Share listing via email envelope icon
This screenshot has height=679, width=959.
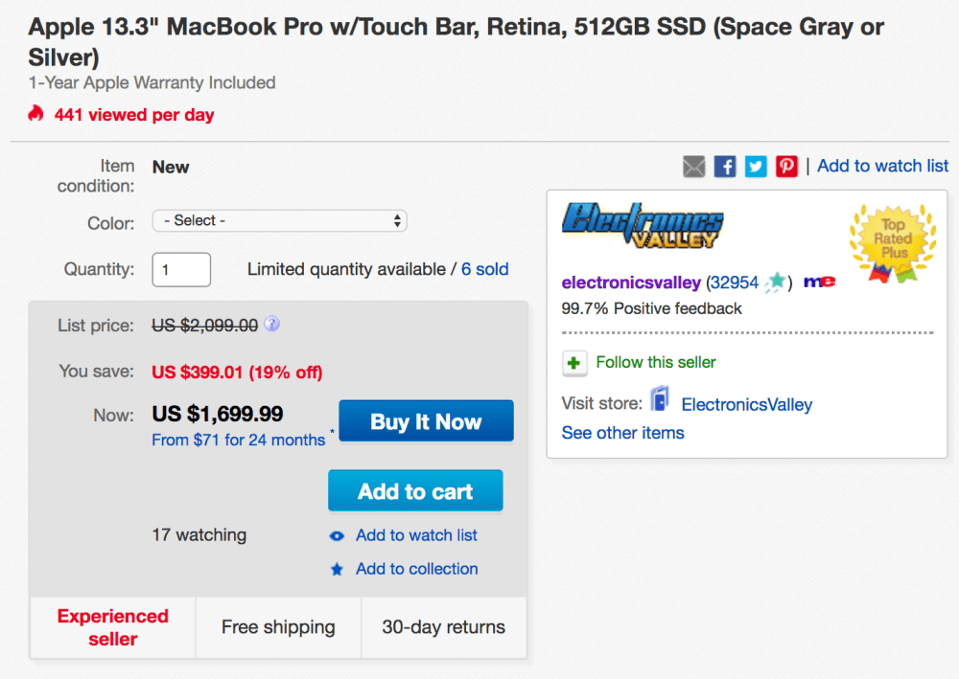693,167
